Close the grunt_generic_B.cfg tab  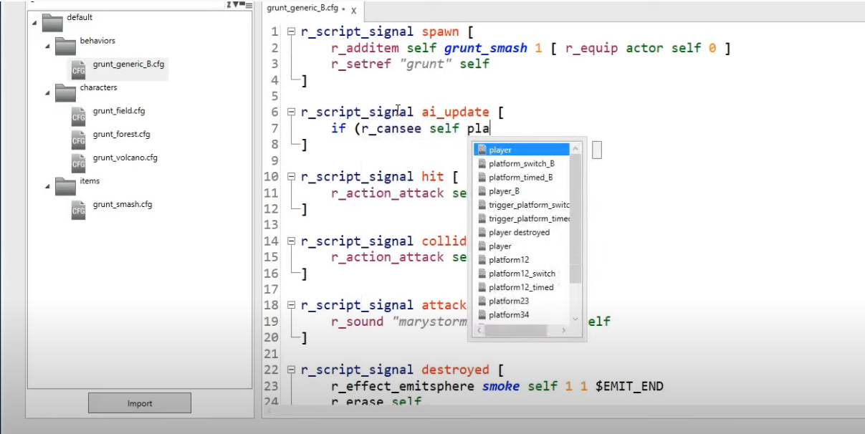(x=353, y=10)
